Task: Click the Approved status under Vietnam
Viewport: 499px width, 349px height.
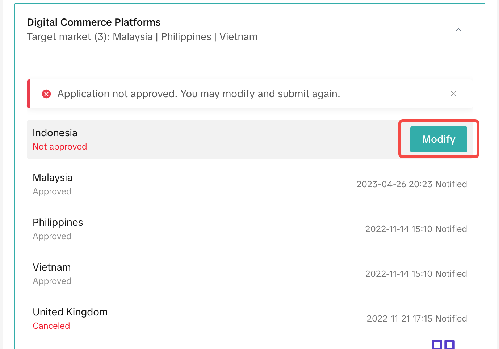Action: click(52, 281)
